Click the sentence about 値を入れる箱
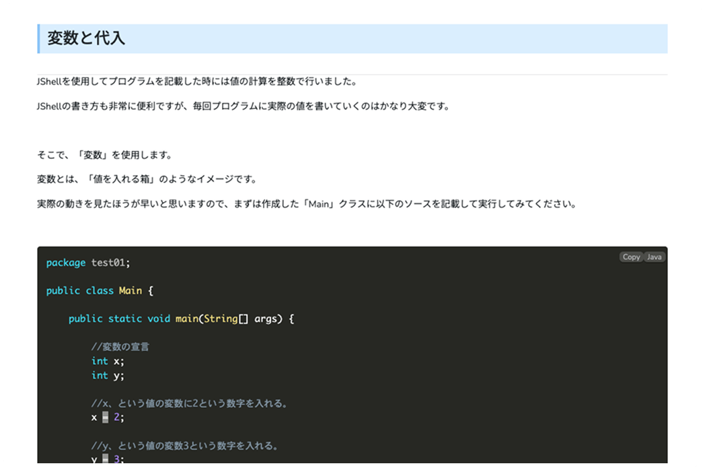Screen dimensions: 705x470 147,180
